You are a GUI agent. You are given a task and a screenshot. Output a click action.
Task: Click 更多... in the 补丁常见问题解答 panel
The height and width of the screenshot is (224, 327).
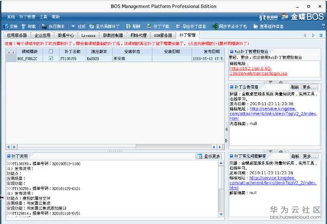310,156
